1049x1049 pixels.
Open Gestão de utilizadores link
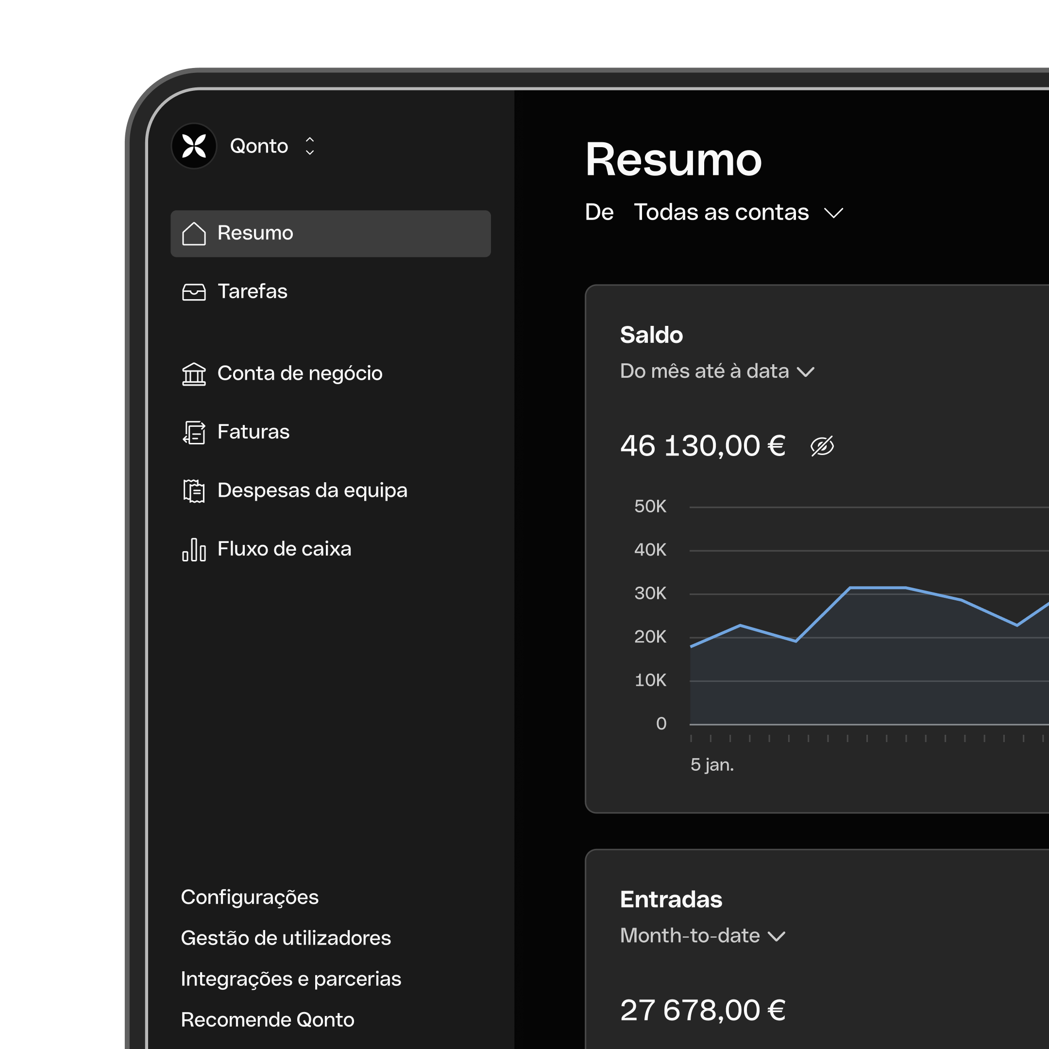tap(286, 938)
